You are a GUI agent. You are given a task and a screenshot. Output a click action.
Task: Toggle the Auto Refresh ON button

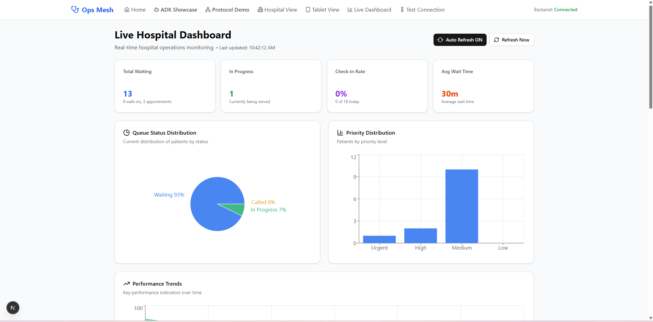pyautogui.click(x=460, y=40)
